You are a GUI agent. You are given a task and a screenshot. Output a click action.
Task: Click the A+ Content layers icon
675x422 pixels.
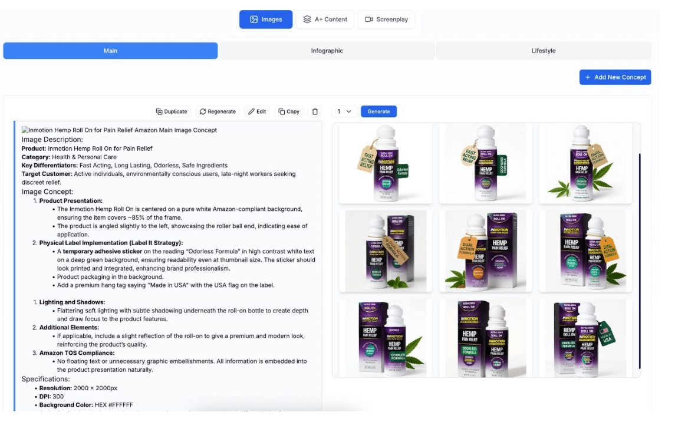307,19
